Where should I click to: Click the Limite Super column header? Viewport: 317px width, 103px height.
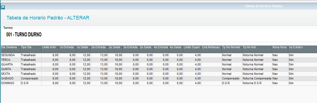pyautogui.click(x=192, y=49)
